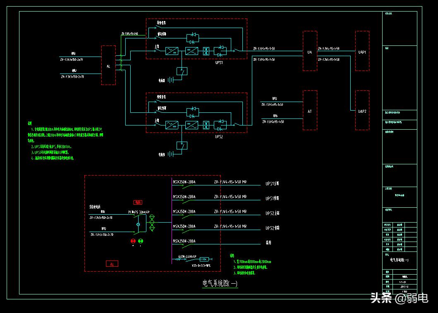Image resolution: width=438 pixels, height=313 pixels.
Task: Select the AL cabinet in the top diagram
Action: click(108, 65)
